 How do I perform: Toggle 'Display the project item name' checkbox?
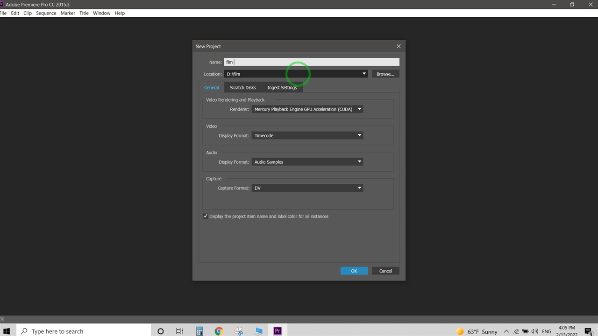coord(206,216)
